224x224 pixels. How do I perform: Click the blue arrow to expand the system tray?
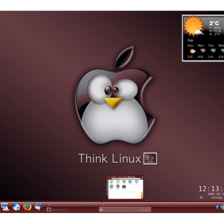(217, 207)
